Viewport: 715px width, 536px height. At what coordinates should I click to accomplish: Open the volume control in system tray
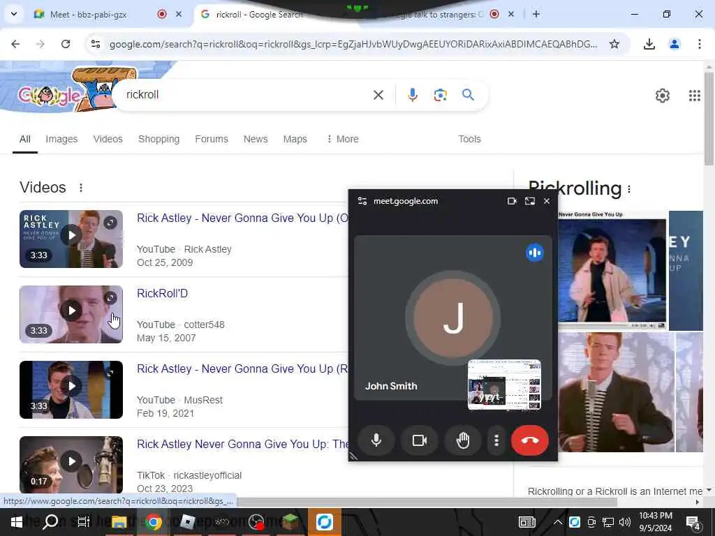point(625,522)
